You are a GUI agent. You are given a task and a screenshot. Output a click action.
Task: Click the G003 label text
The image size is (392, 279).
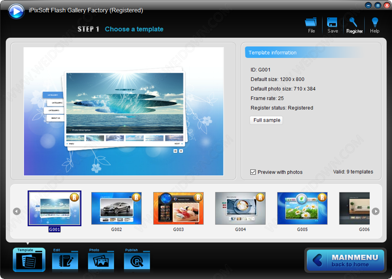179,229
